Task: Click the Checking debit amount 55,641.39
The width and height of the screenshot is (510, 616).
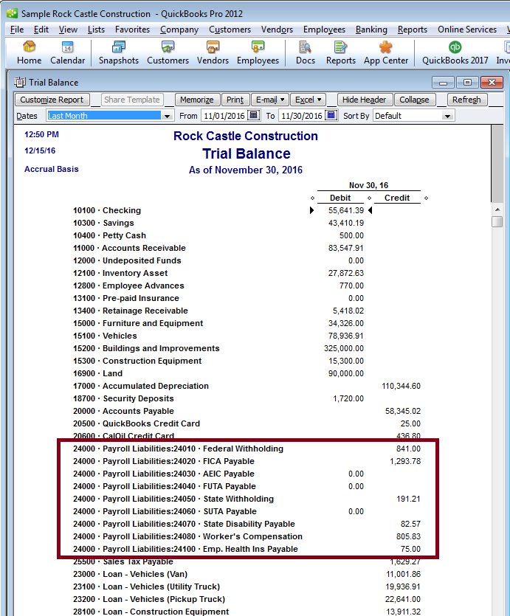Action: [345, 210]
